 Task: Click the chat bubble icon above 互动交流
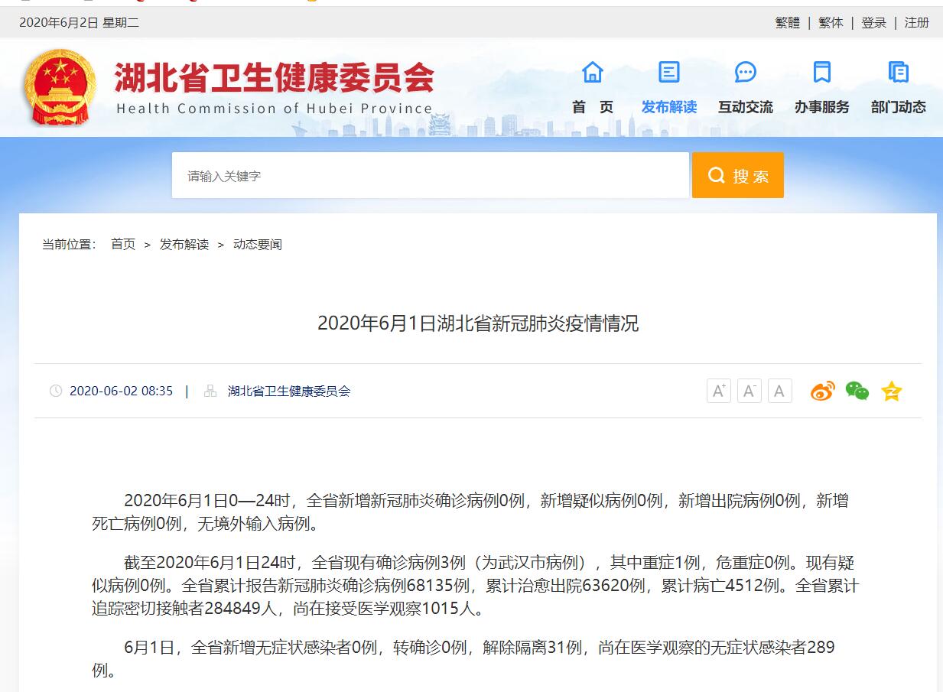[x=746, y=73]
